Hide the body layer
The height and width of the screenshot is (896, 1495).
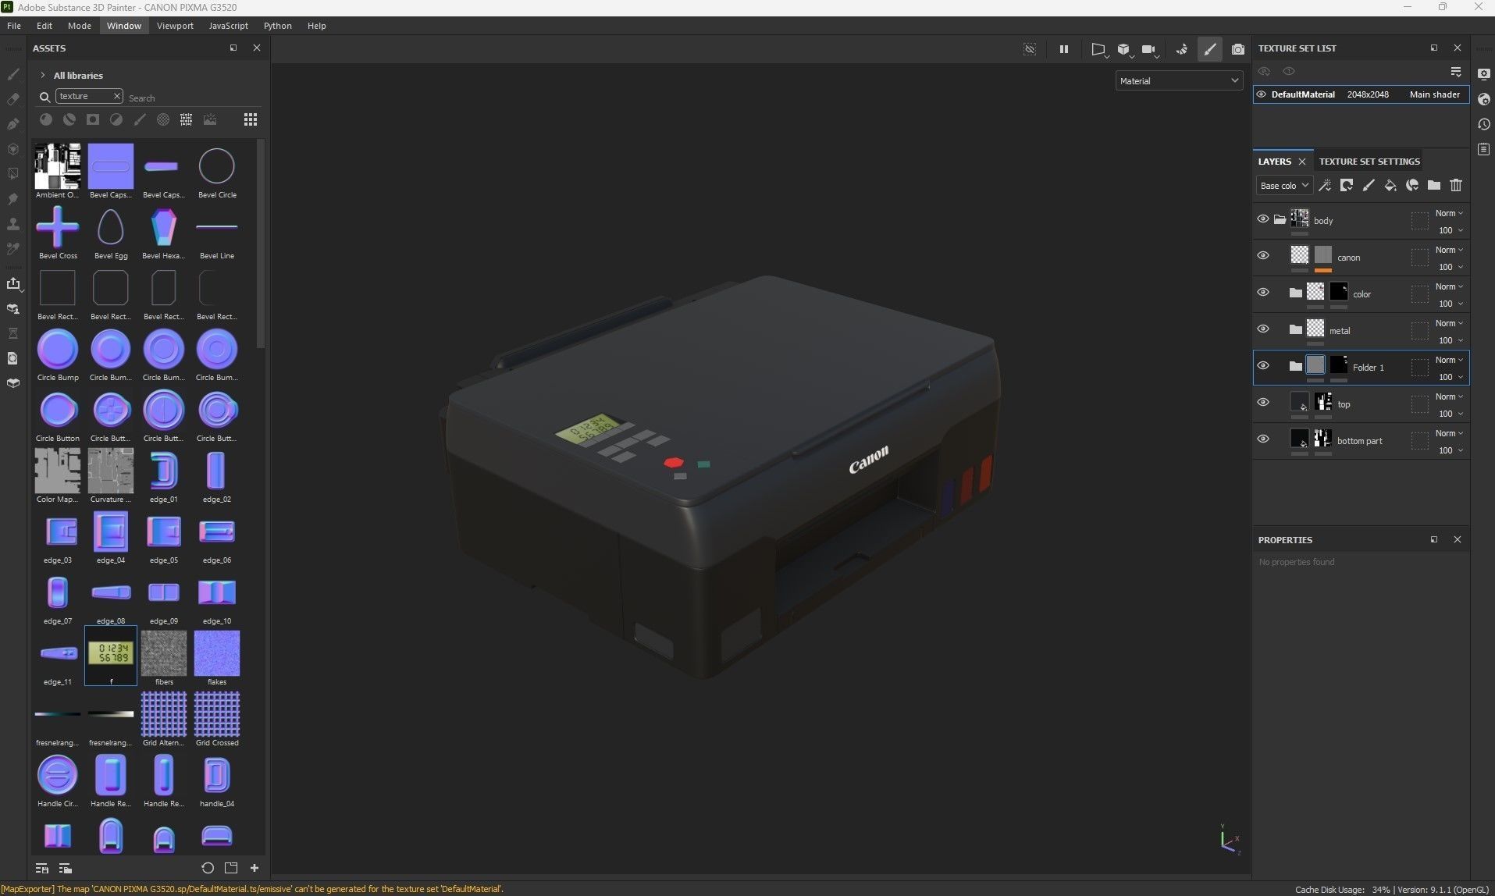(1262, 219)
